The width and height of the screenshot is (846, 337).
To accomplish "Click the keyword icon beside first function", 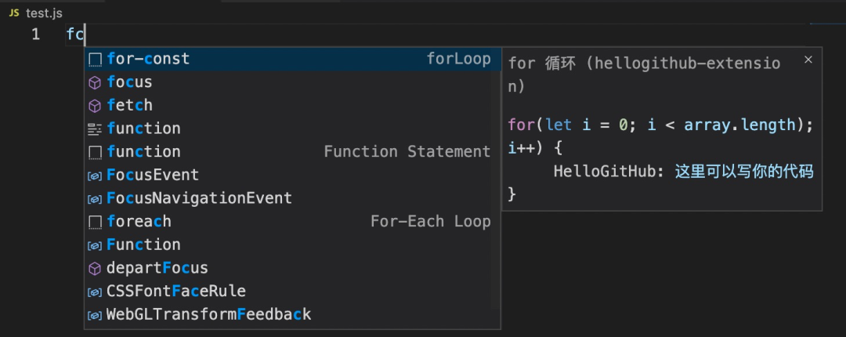I will click(95, 129).
